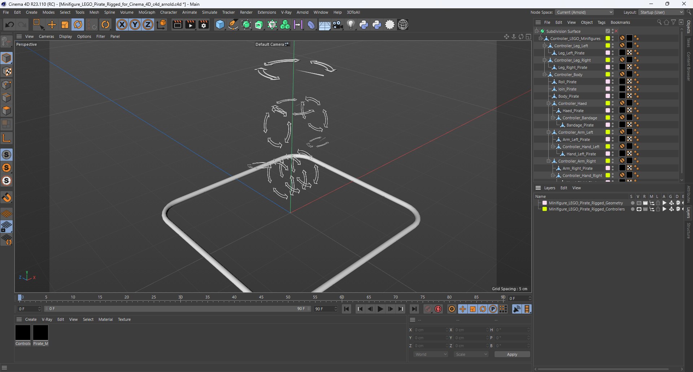
Task: Open Material Manager Texture menu
Action: [x=124, y=319]
